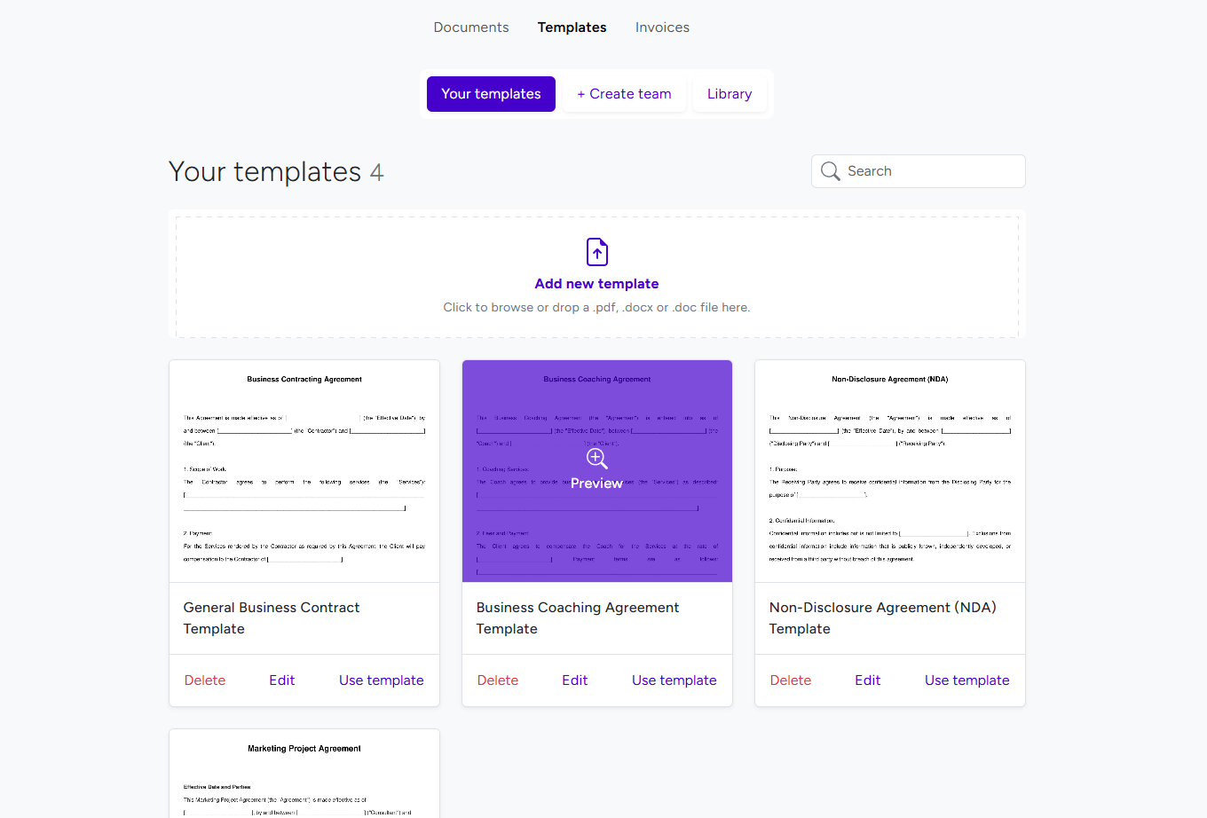1207x818 pixels.
Task: Edit the Business Coaching Agreement Template
Action: (575, 680)
